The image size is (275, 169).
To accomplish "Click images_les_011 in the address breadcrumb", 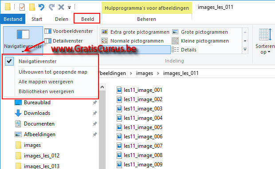I will click(181, 73).
